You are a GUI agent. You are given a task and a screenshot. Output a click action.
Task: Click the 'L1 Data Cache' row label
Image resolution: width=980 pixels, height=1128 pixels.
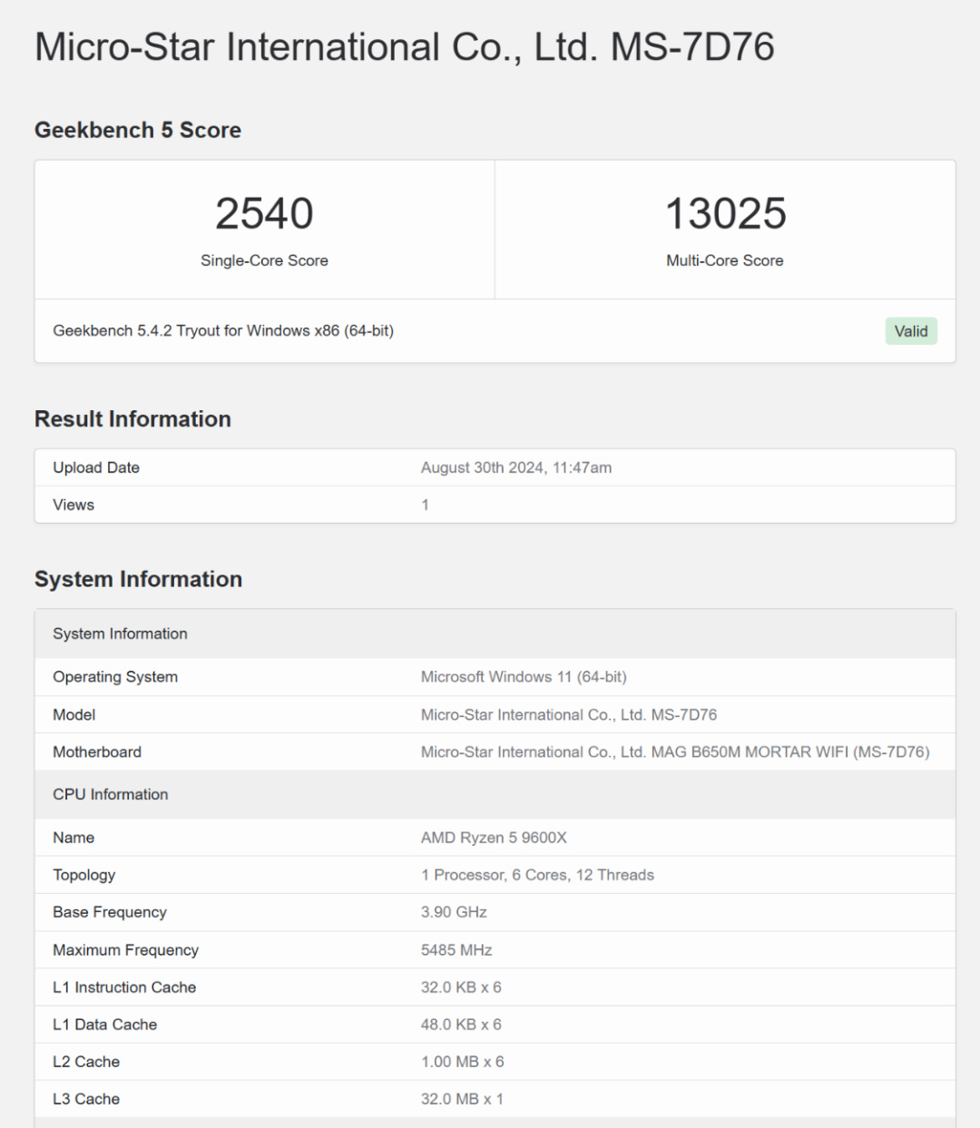pyautogui.click(x=104, y=1025)
